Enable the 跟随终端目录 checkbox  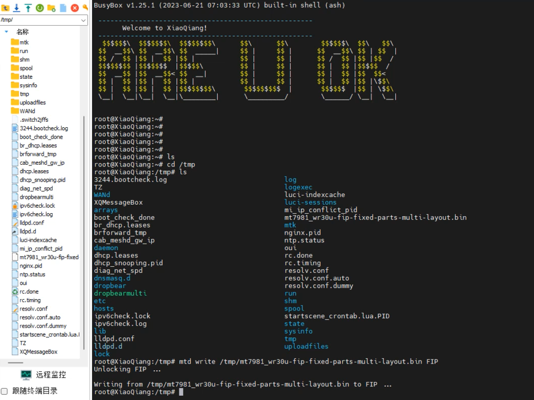coord(4,391)
